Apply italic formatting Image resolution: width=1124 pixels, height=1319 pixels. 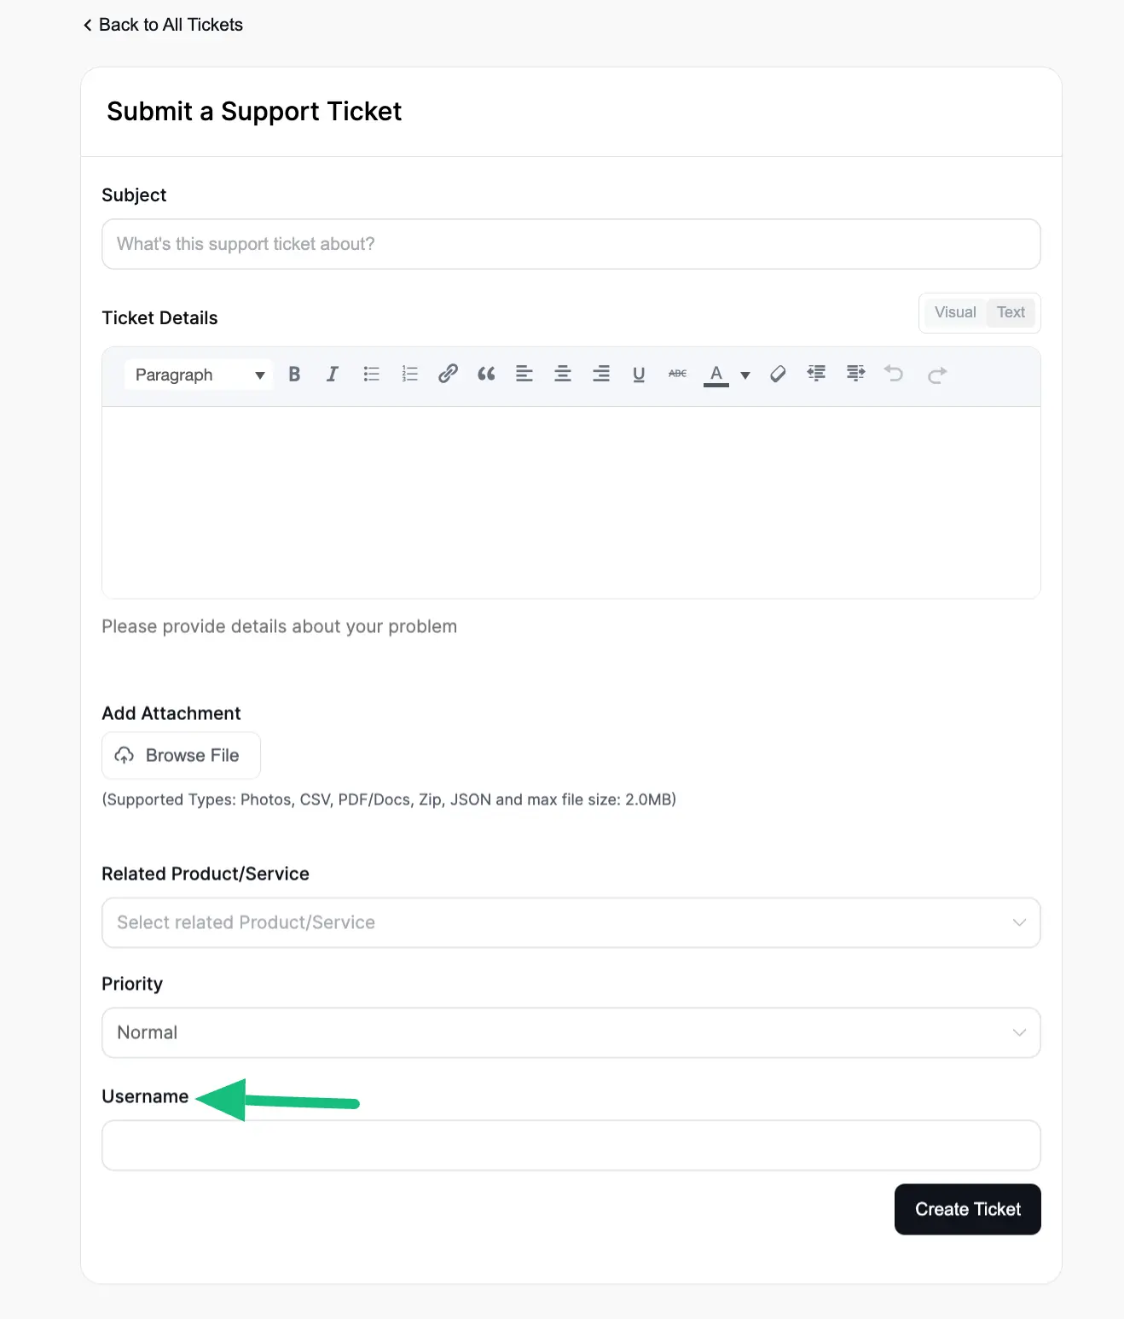click(332, 374)
